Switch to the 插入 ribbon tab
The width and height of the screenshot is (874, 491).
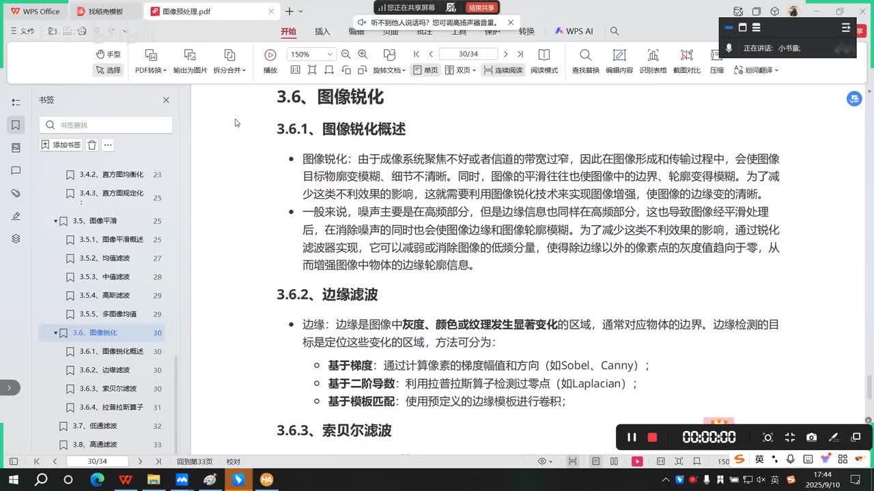[x=322, y=31]
